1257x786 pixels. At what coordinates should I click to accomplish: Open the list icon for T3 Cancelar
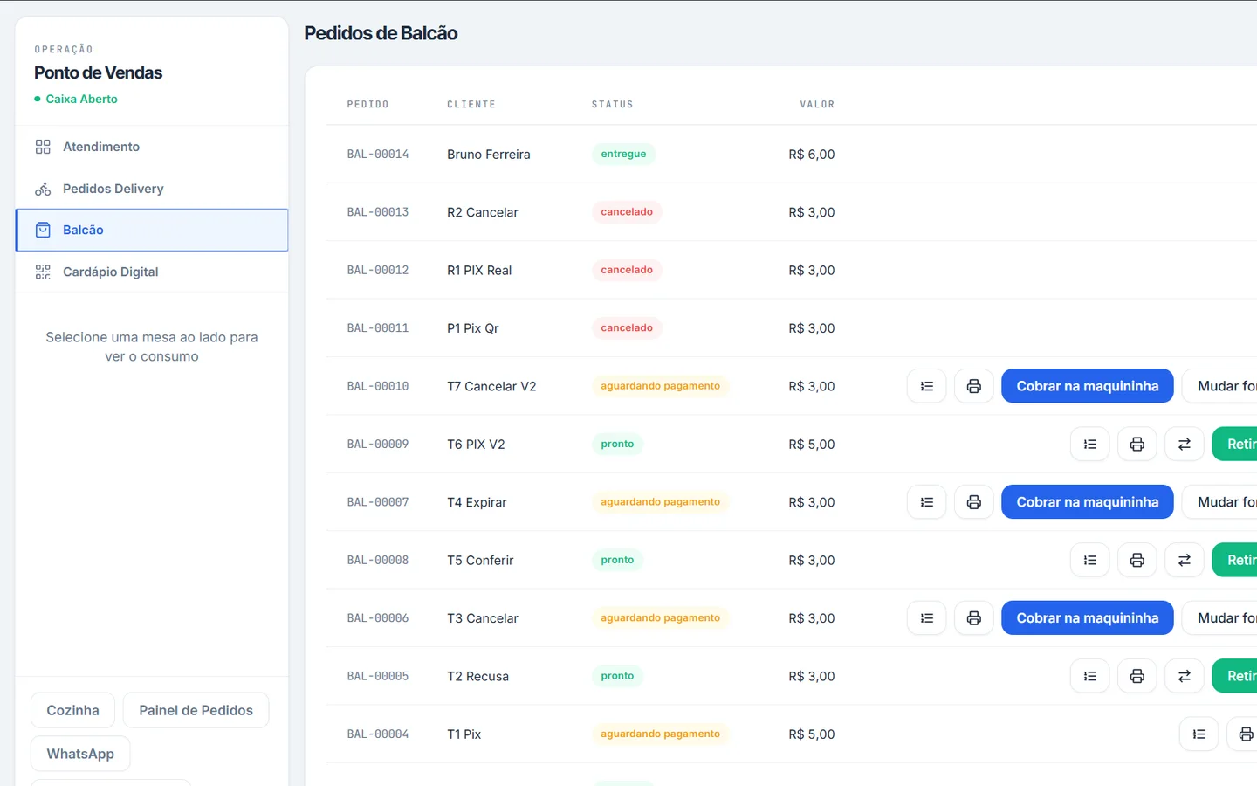click(927, 618)
